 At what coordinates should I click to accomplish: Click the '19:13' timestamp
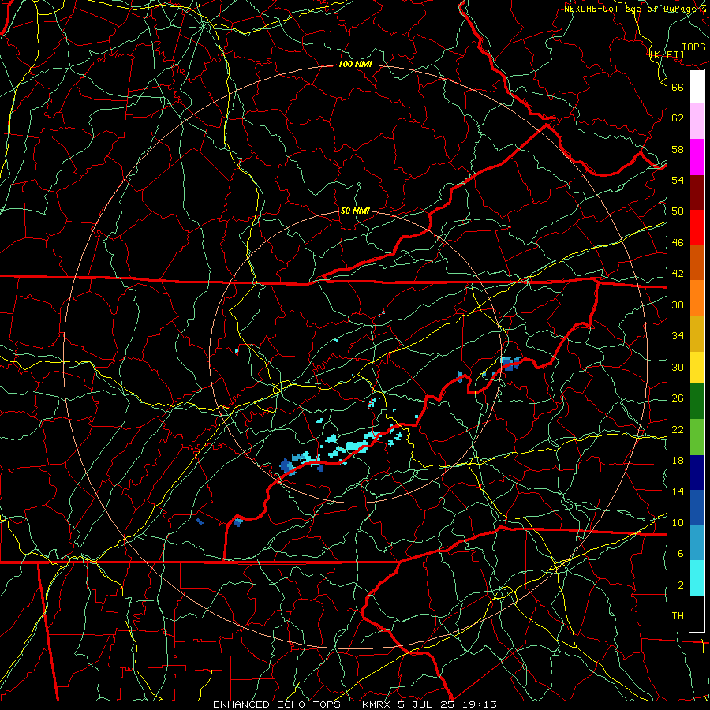[480, 704]
